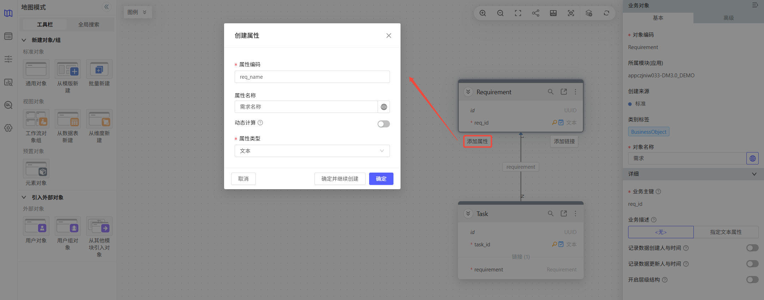Viewport: 764px width, 300px height.
Task: Collapse the Requirement card attributes
Action: [468, 92]
